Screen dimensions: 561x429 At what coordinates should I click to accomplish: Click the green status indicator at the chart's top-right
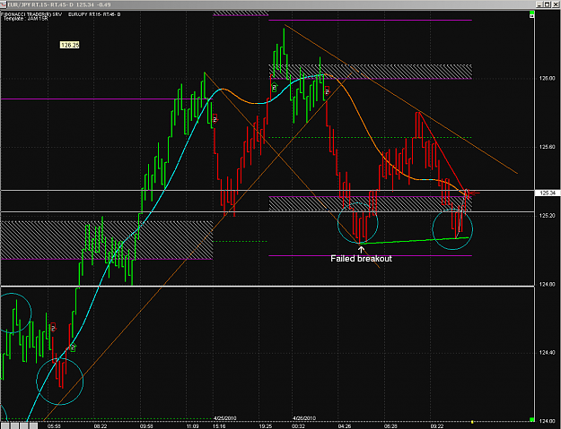532,14
